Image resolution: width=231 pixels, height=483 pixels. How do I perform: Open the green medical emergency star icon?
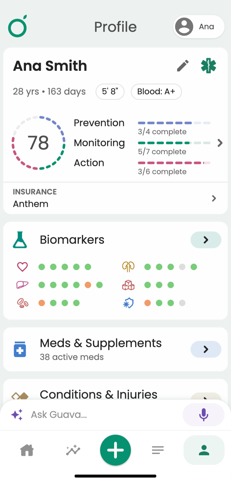click(x=209, y=66)
